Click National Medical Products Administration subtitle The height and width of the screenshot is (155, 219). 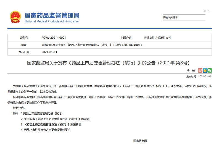coord(52,21)
